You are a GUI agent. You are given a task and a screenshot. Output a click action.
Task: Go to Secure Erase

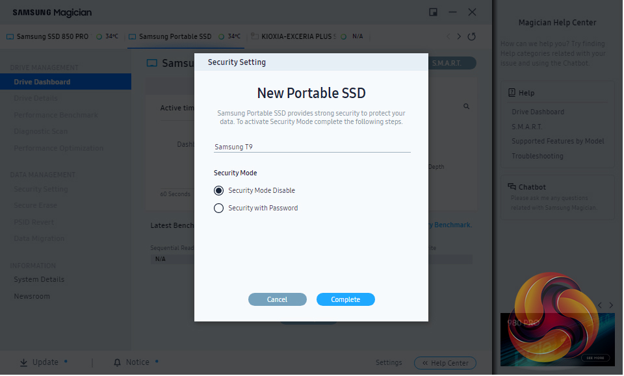(x=35, y=205)
